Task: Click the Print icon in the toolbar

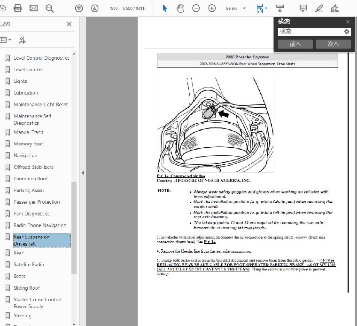Action: tap(18, 8)
